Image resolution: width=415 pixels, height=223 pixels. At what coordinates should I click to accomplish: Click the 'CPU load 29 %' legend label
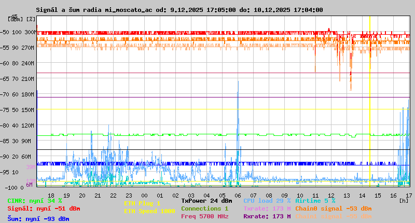click(x=267, y=201)
